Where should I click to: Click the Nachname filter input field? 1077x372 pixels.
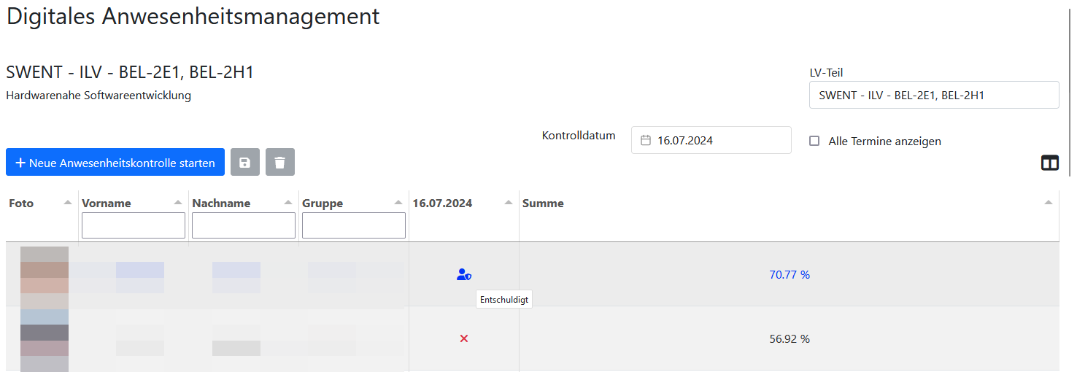click(x=244, y=225)
